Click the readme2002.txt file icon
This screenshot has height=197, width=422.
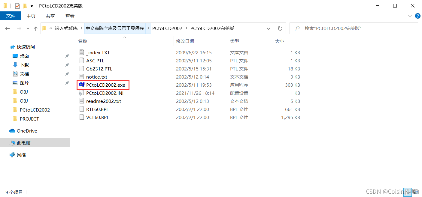coord(81,101)
